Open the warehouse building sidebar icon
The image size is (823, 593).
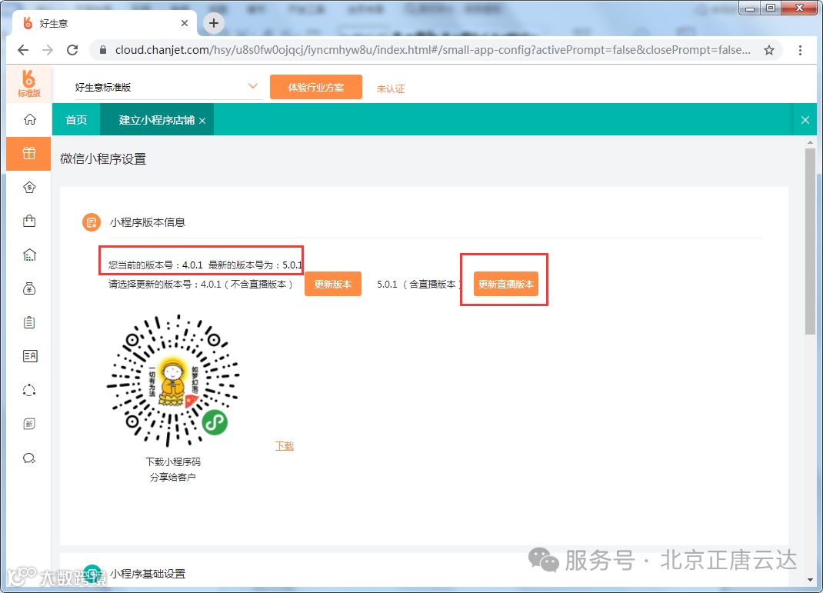tap(29, 255)
